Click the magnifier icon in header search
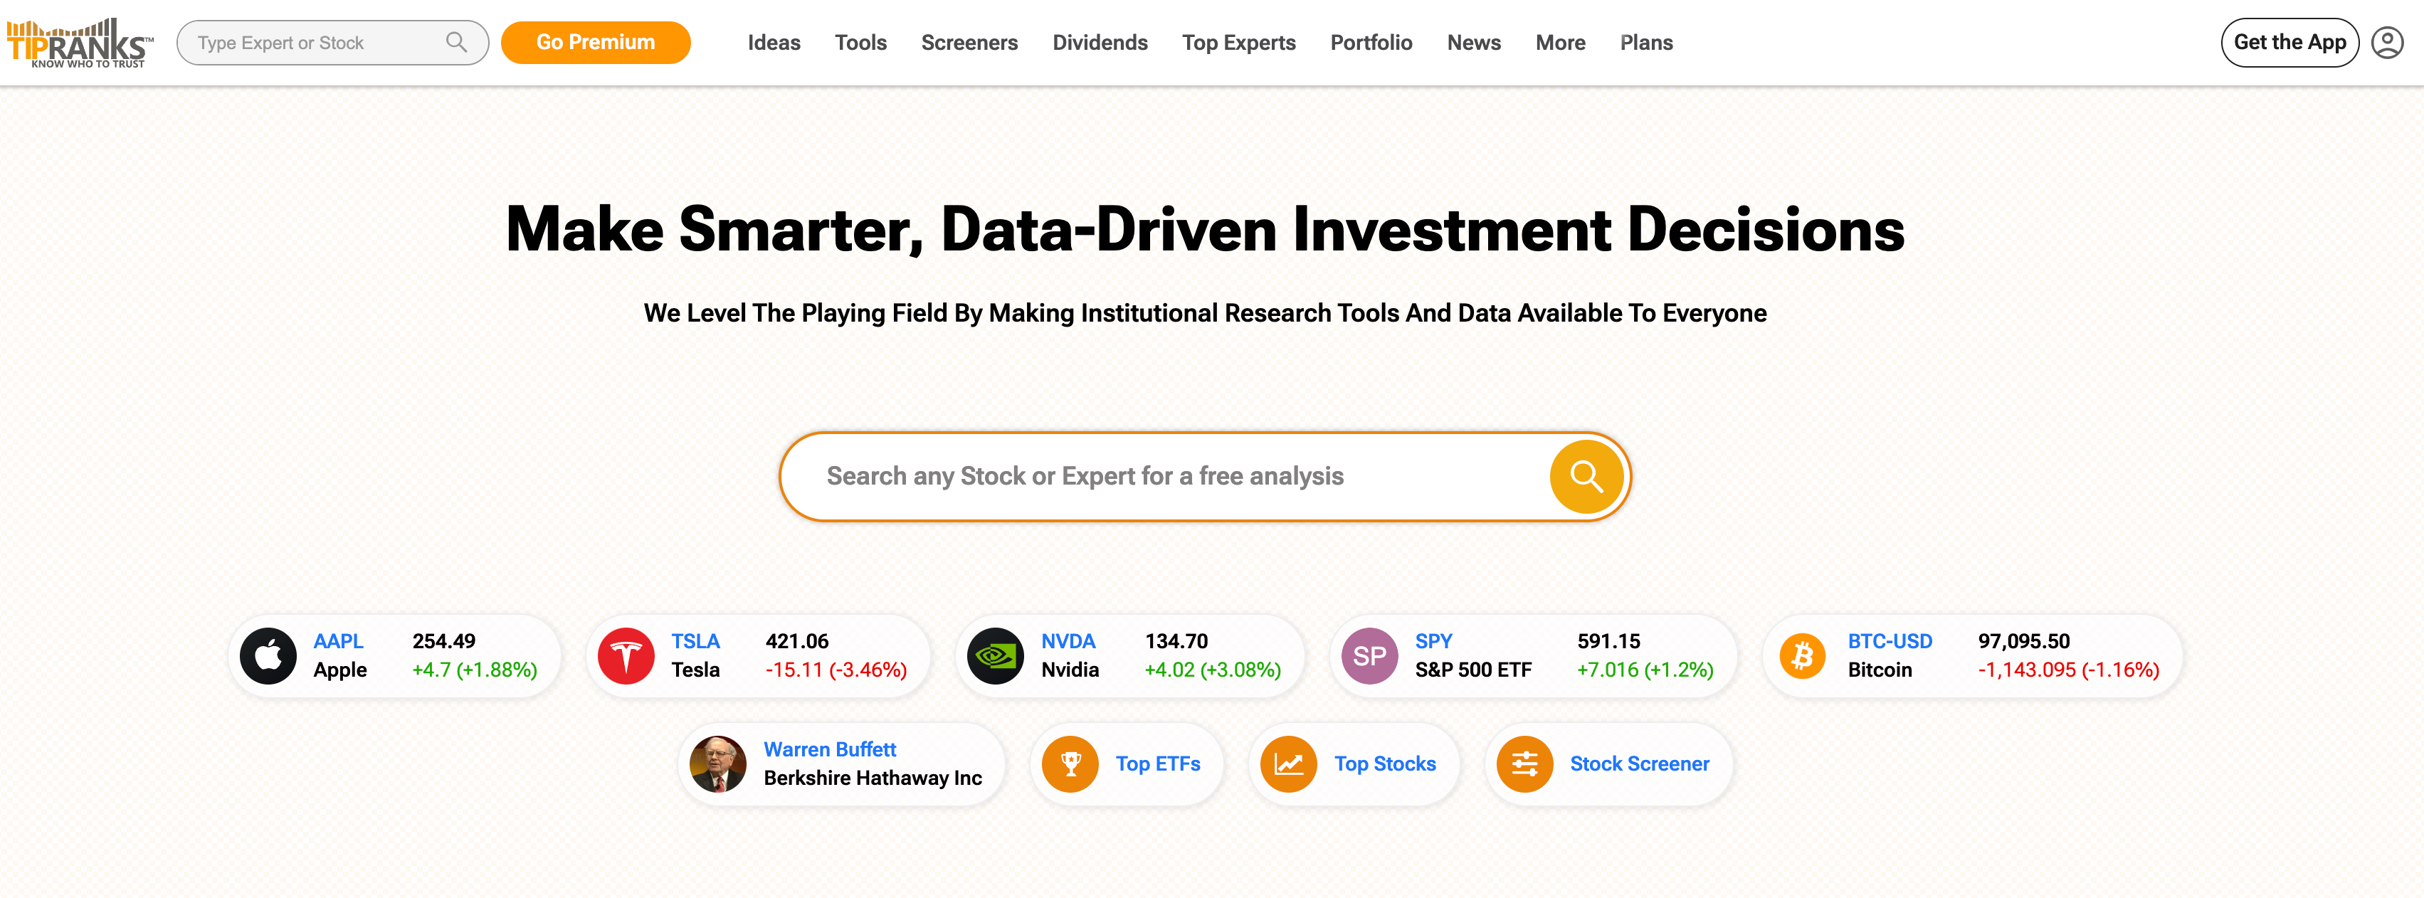The height and width of the screenshot is (898, 2424). point(456,43)
